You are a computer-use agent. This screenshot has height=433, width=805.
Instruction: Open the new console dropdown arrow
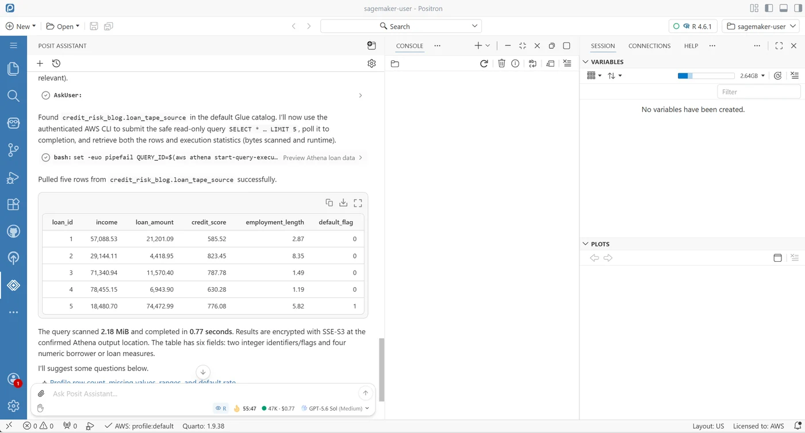click(x=488, y=46)
